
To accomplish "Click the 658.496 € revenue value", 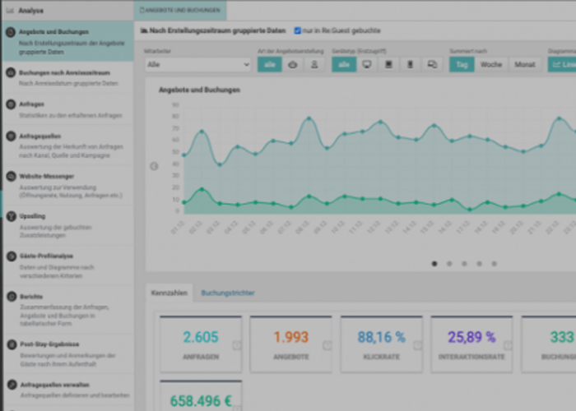I will 201,401.
